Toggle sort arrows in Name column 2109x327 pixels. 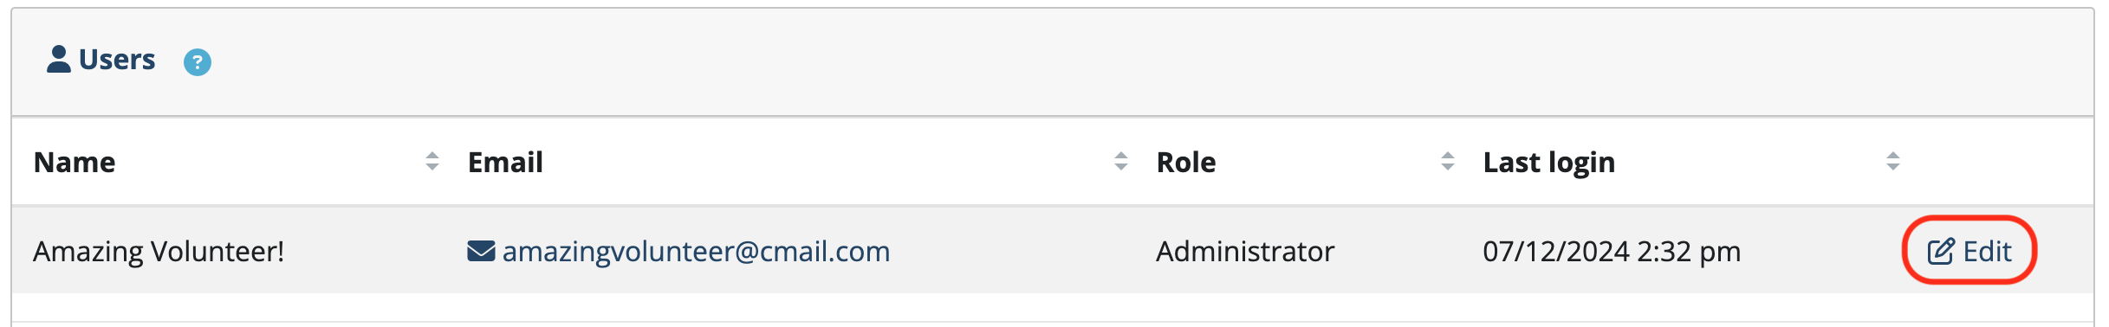432,161
